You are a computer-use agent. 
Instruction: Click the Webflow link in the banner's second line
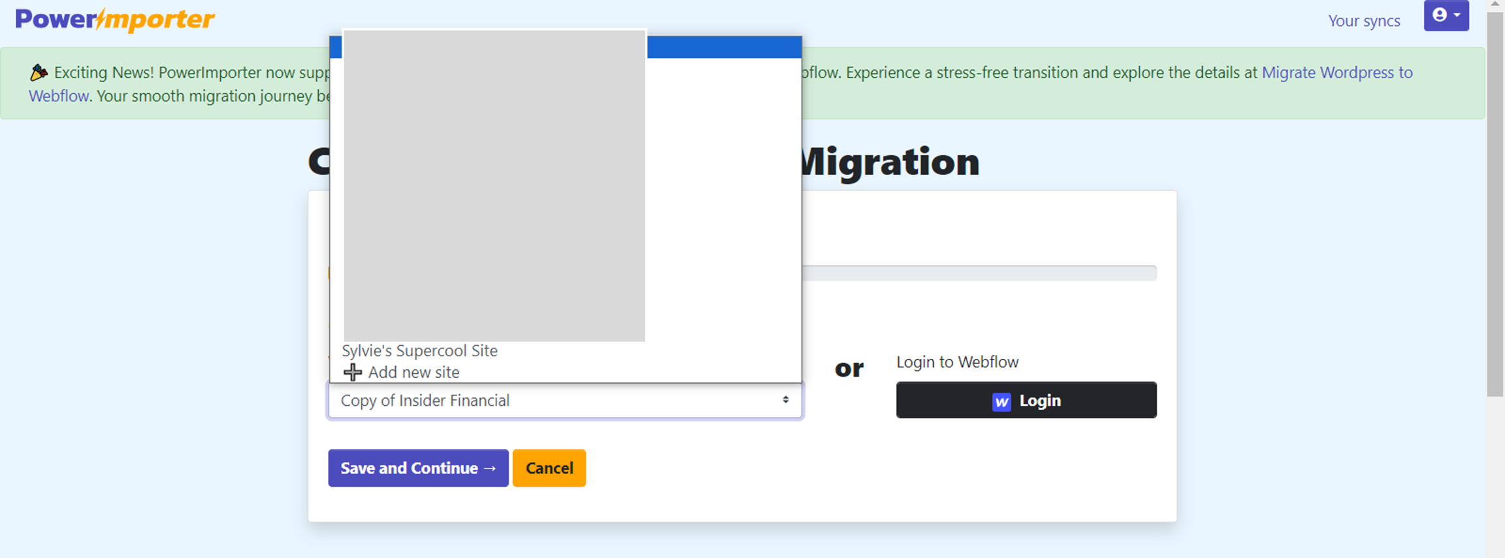58,96
